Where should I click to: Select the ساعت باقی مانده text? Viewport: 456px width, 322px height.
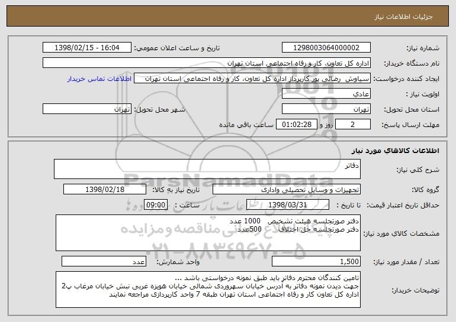(x=246, y=125)
